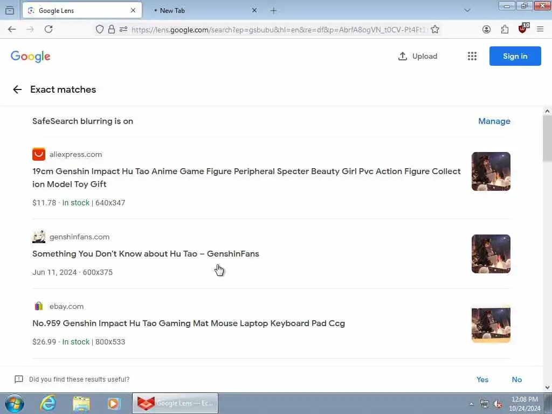Click the address bar URL field
The width and height of the screenshot is (552, 414).
click(278, 30)
